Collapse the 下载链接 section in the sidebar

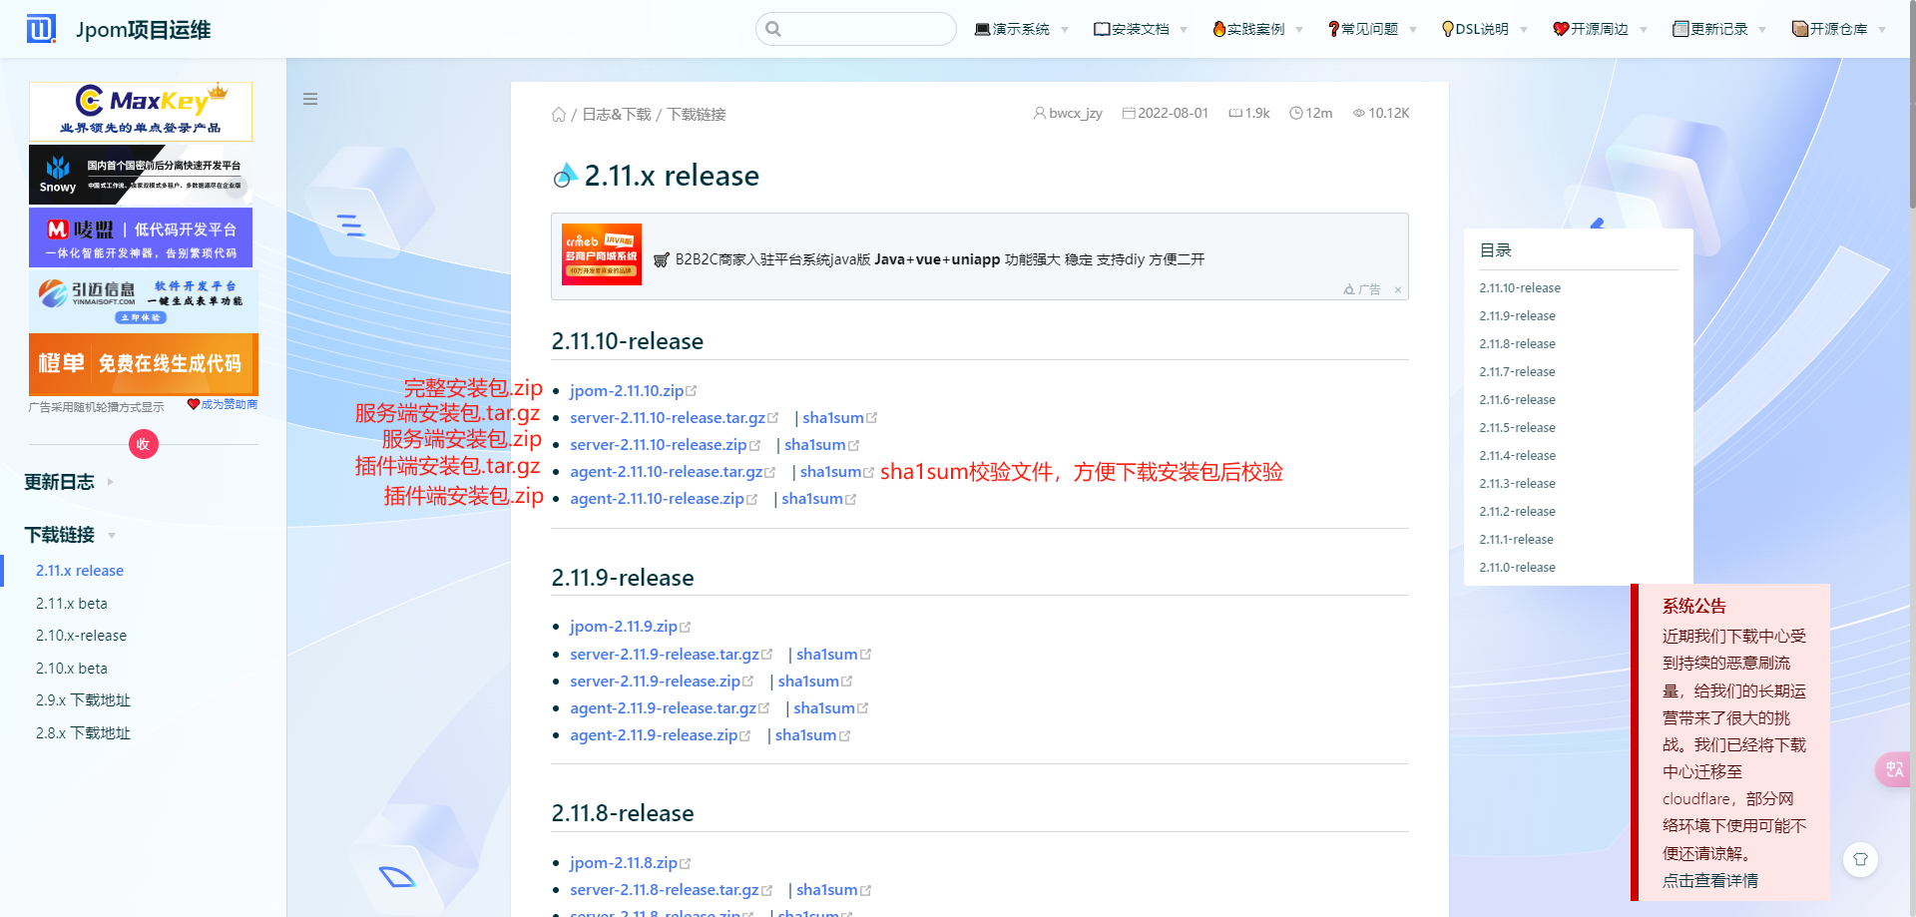(110, 536)
